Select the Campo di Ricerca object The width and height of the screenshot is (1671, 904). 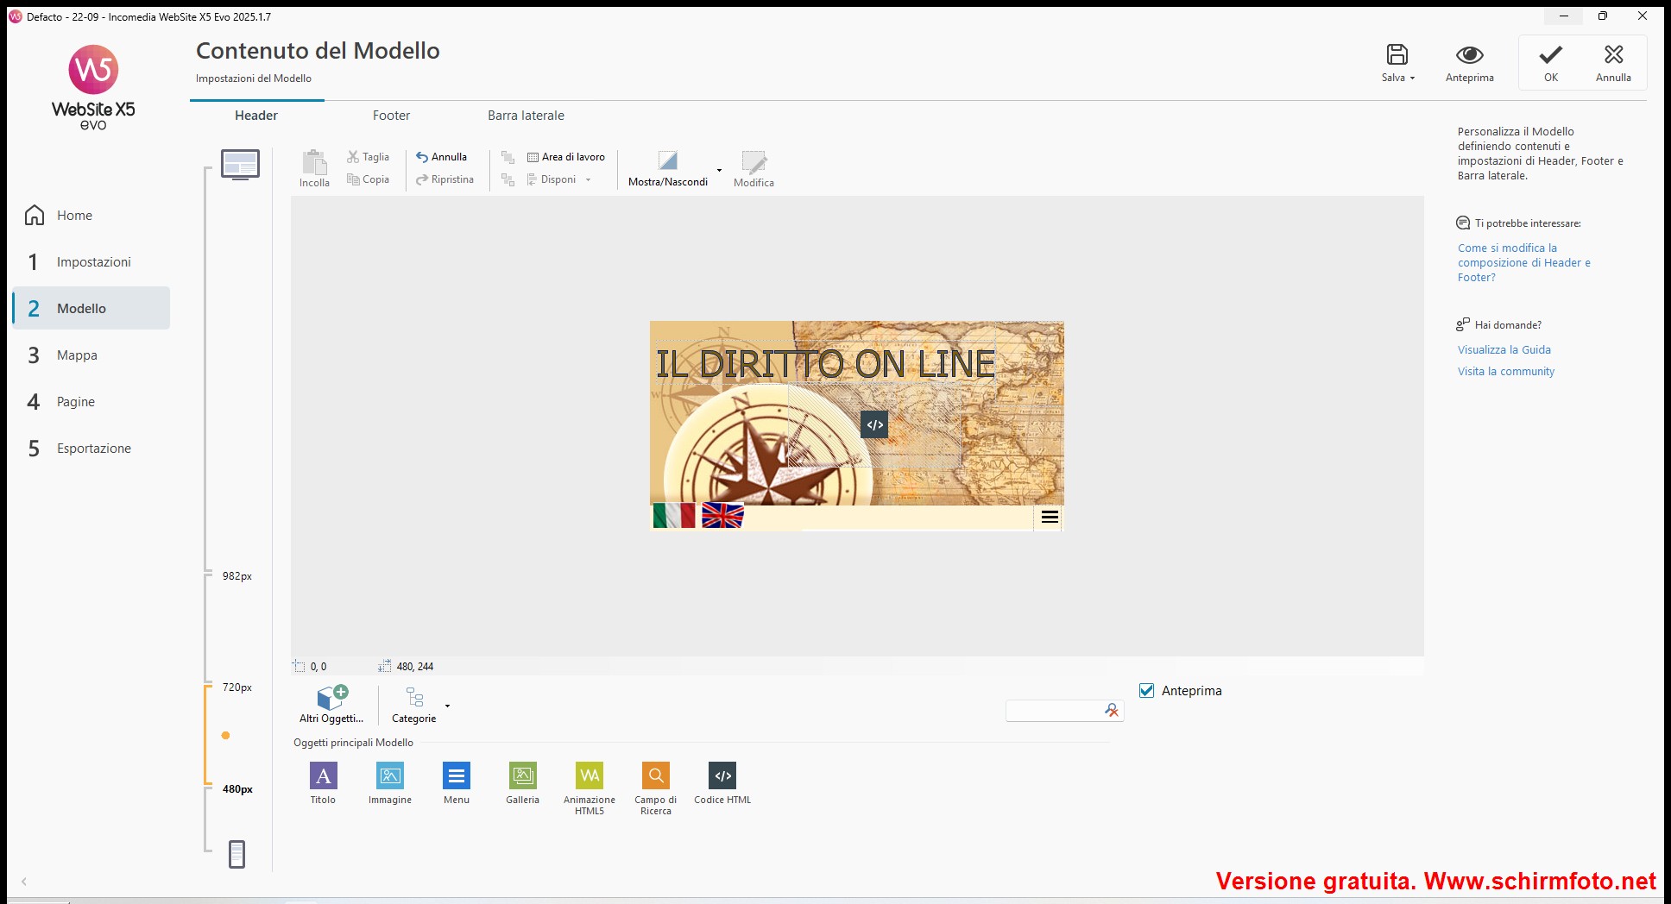[656, 775]
